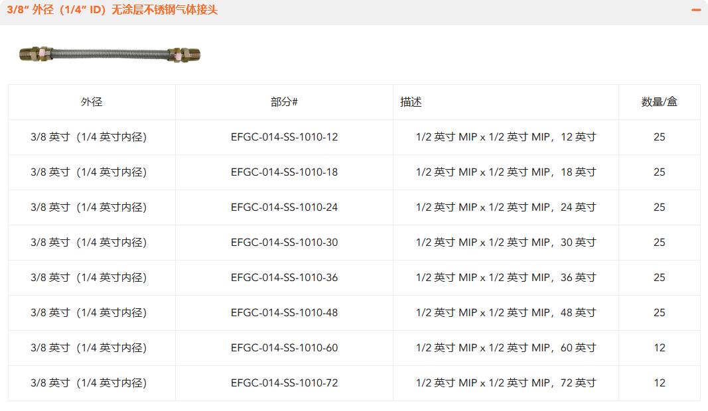Click the stainless steel gas connector image
708x411 pixels.
click(x=109, y=55)
